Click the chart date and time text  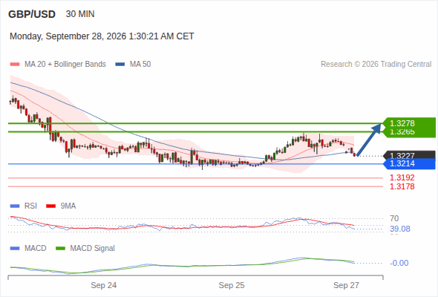102,36
